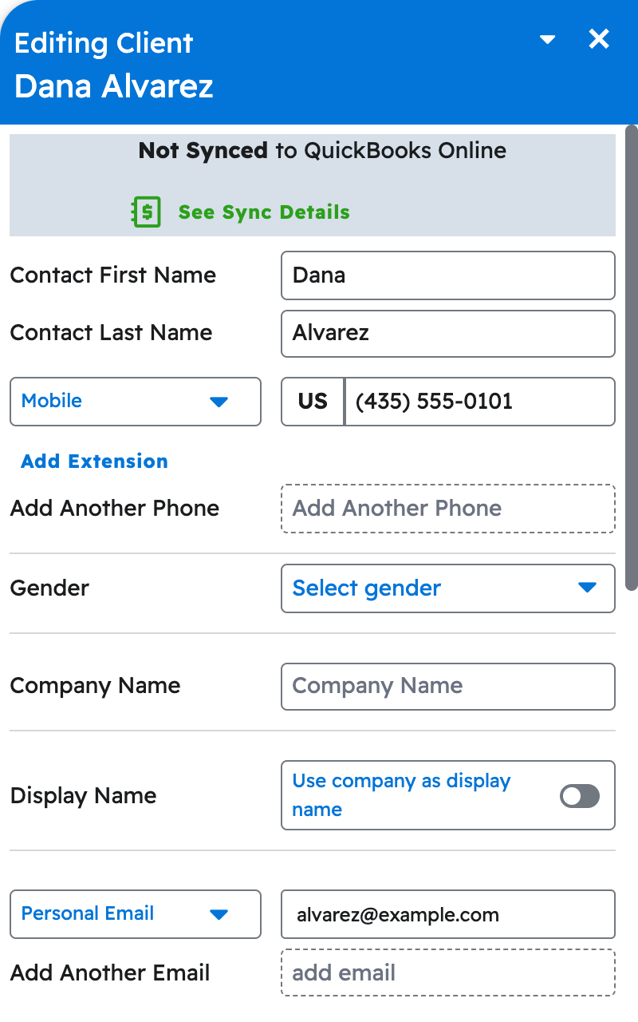
Task: Open the header dropdown caret menu
Action: tap(547, 39)
